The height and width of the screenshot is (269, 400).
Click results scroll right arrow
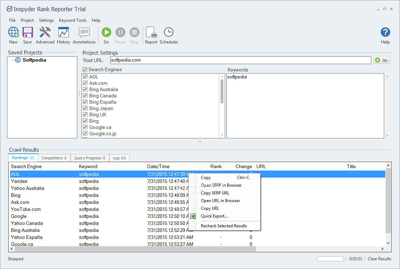pyautogui.click(x=382, y=249)
